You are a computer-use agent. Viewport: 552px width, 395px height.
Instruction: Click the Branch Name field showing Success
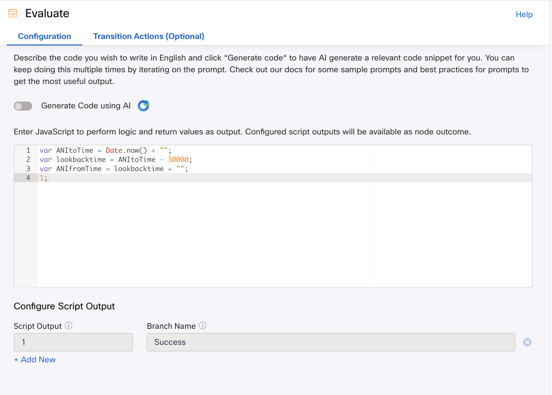[331, 342]
